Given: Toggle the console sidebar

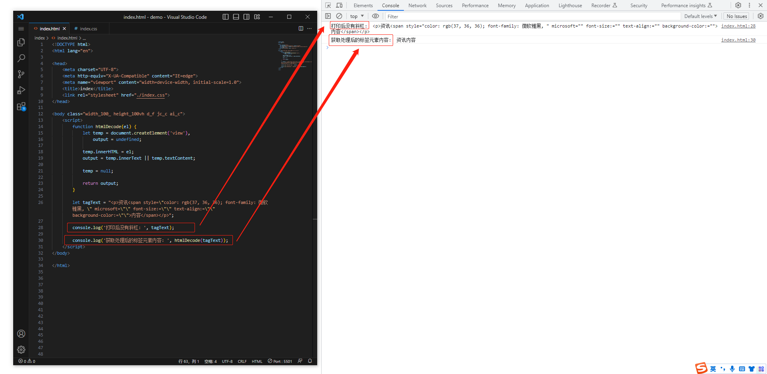Looking at the screenshot, I should pos(328,16).
